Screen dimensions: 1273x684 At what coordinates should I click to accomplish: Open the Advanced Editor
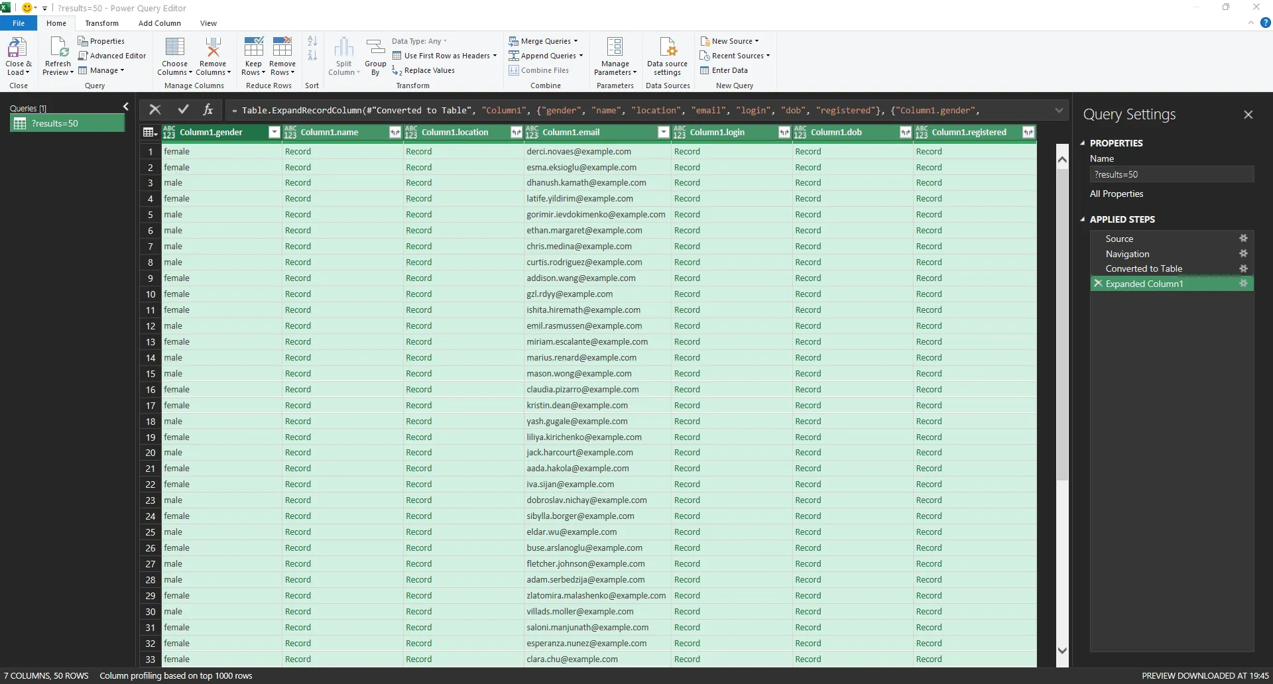click(112, 56)
